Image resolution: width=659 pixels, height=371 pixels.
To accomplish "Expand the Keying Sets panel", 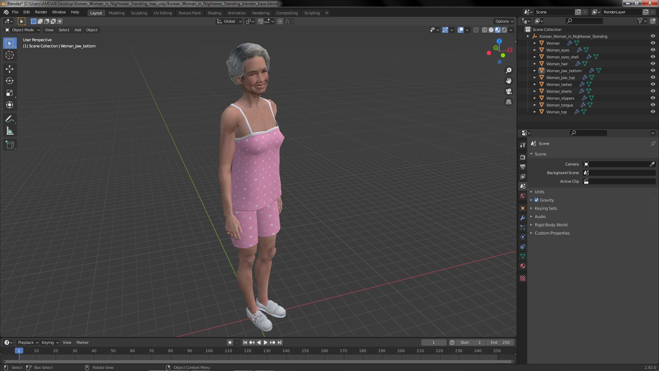I will click(x=545, y=208).
